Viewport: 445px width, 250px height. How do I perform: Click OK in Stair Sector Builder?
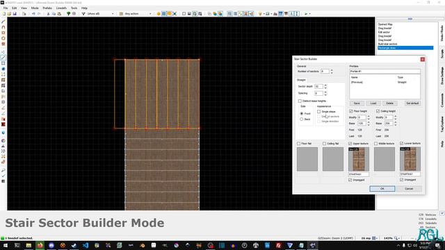382,189
